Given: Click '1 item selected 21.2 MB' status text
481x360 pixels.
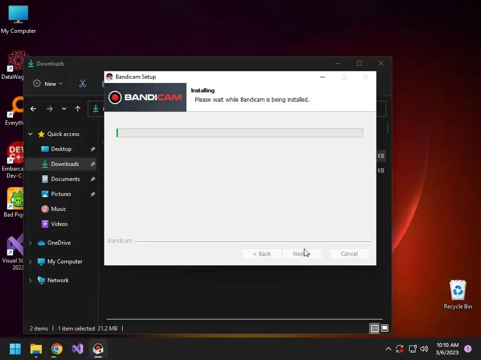Looking at the screenshot, I should (x=88, y=329).
